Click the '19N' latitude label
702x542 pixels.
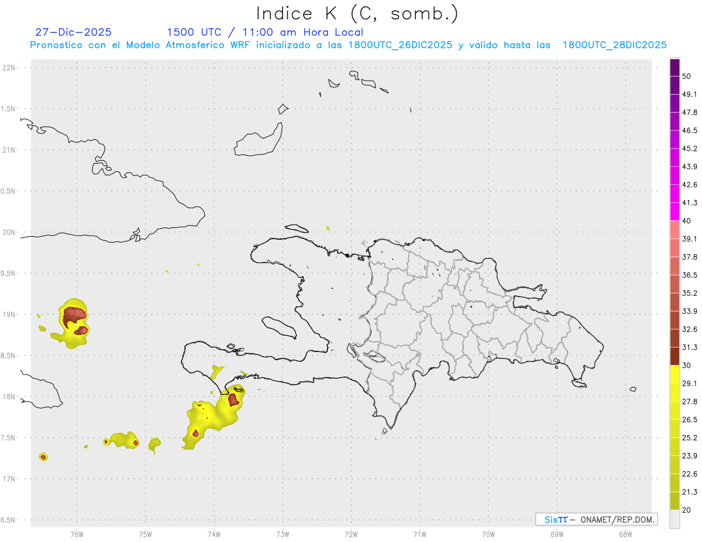9,314
